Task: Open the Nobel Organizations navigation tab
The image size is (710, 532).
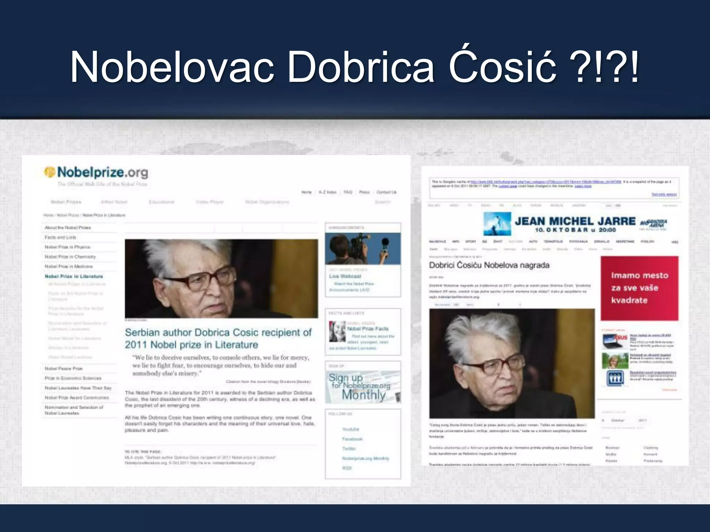Action: [267, 202]
